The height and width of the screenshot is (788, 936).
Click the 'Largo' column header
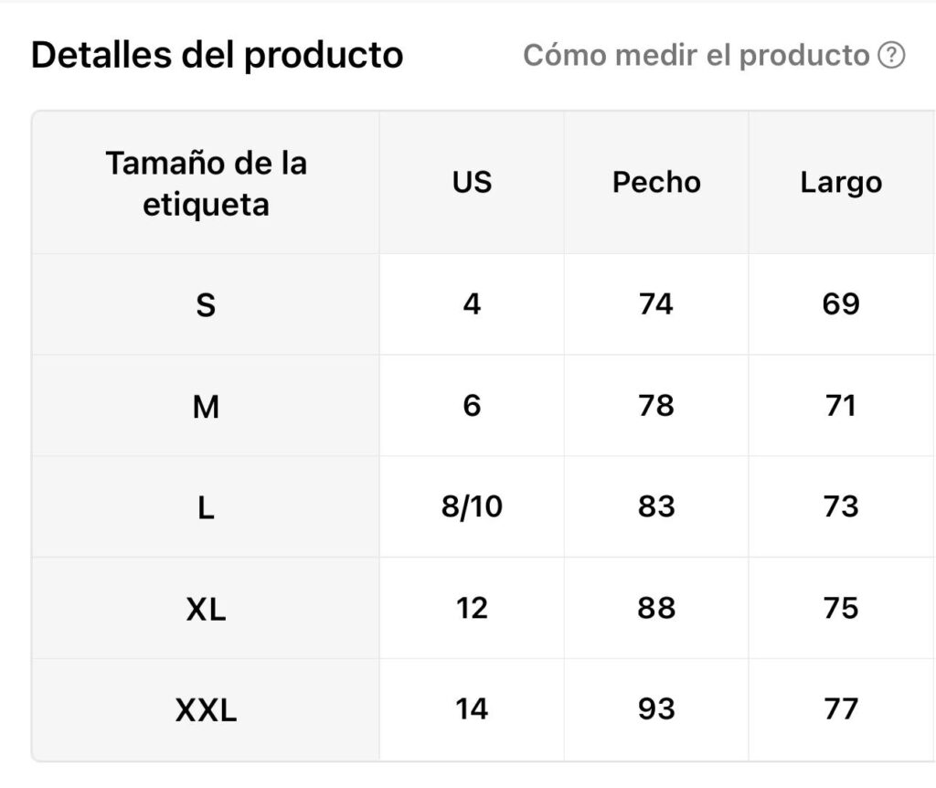point(842,183)
